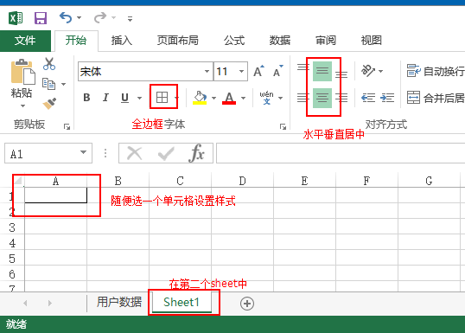Apply borders with the border grid icon

pos(162,98)
